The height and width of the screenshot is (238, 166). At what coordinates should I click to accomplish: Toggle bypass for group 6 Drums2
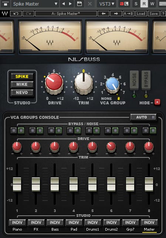coord(108,130)
